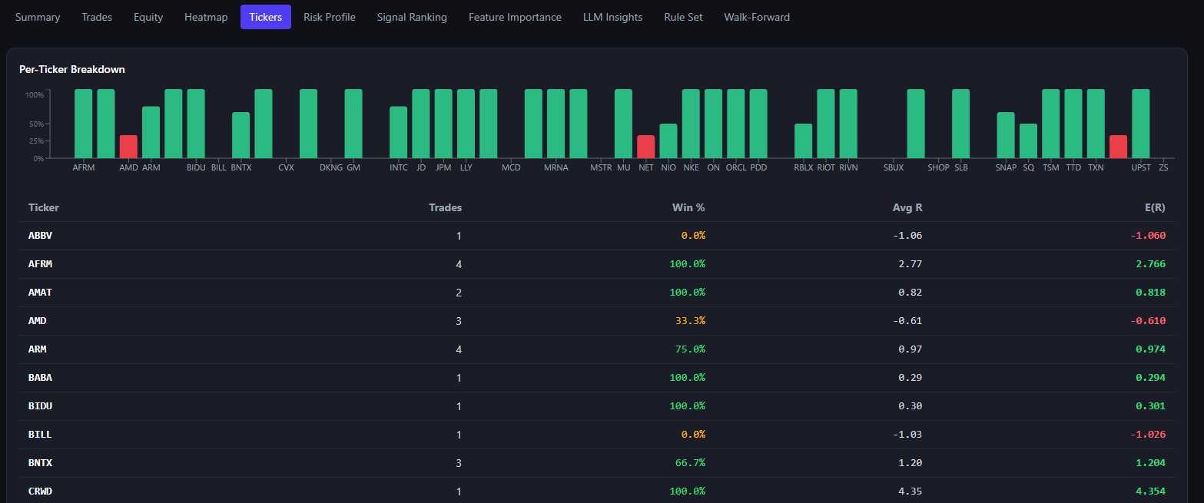The width and height of the screenshot is (1204, 503).
Task: Click the SLB bar in the chart
Action: [x=961, y=124]
